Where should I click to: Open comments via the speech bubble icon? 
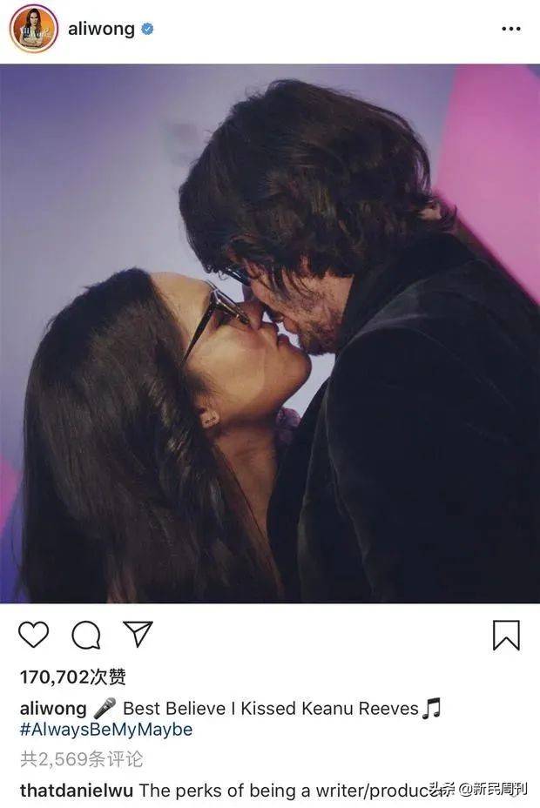tap(86, 635)
